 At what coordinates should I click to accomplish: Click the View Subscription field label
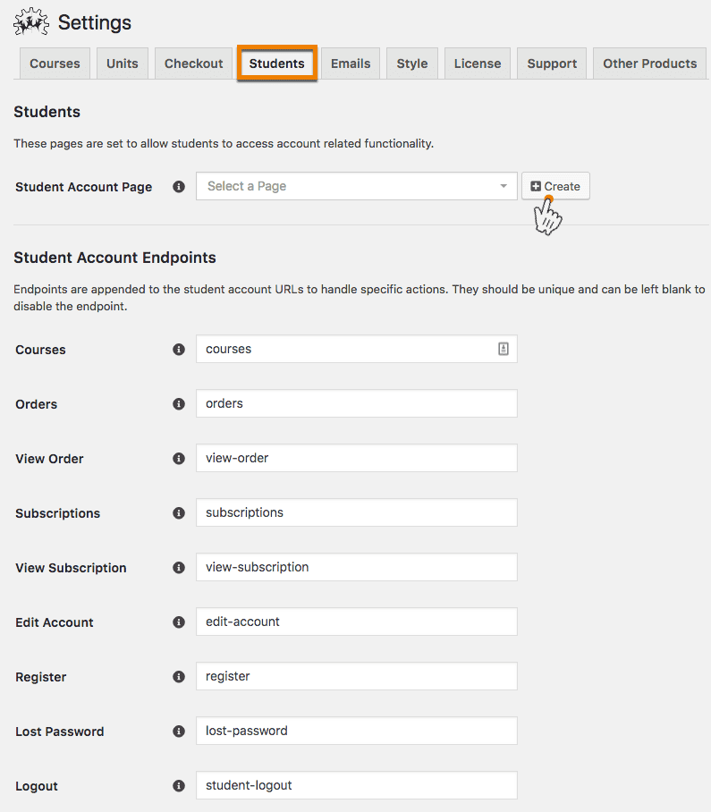[71, 568]
